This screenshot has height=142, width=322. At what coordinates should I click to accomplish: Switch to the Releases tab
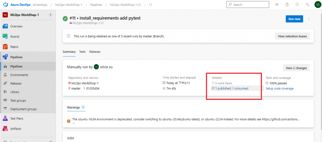[x=95, y=52]
